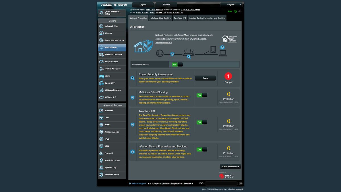This screenshot has height=192, width=341.
Task: Click the Network Map globe icon
Action: [x=101, y=26]
